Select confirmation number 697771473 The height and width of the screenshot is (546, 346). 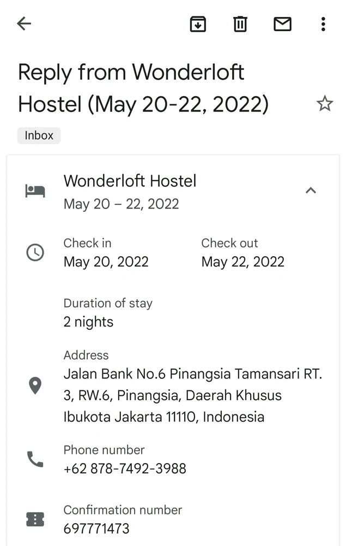[96, 529]
